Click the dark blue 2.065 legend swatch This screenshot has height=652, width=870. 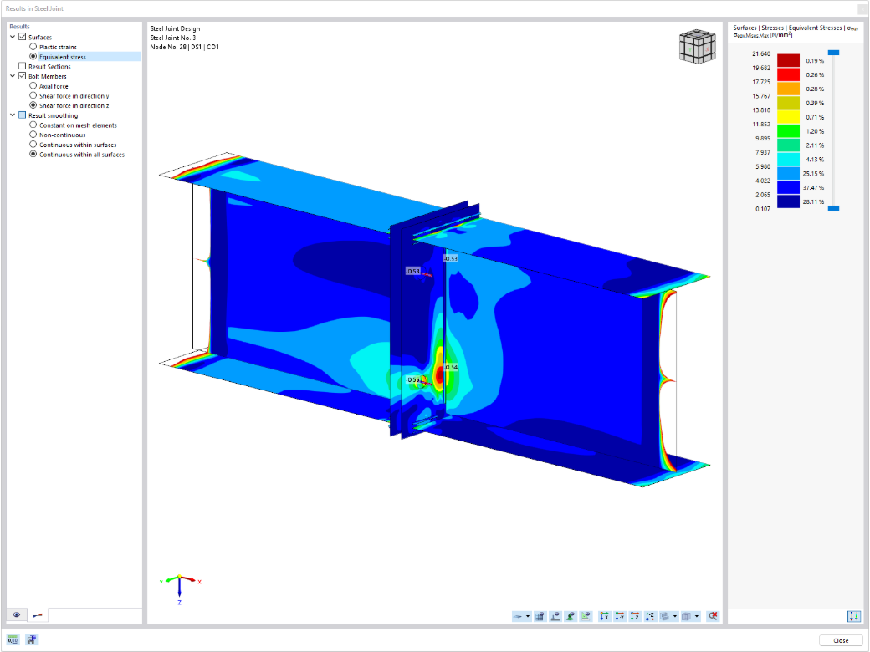pos(788,201)
